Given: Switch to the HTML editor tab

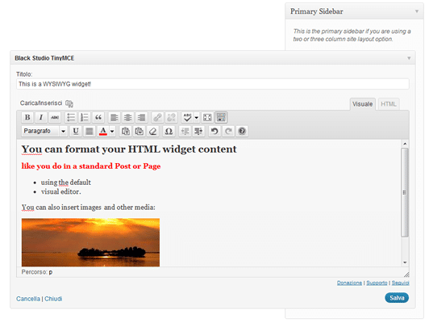Looking at the screenshot, I should coord(389,104).
